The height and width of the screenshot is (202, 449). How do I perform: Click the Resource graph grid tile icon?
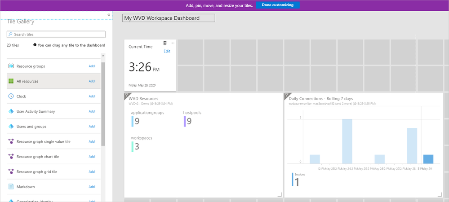click(11, 171)
